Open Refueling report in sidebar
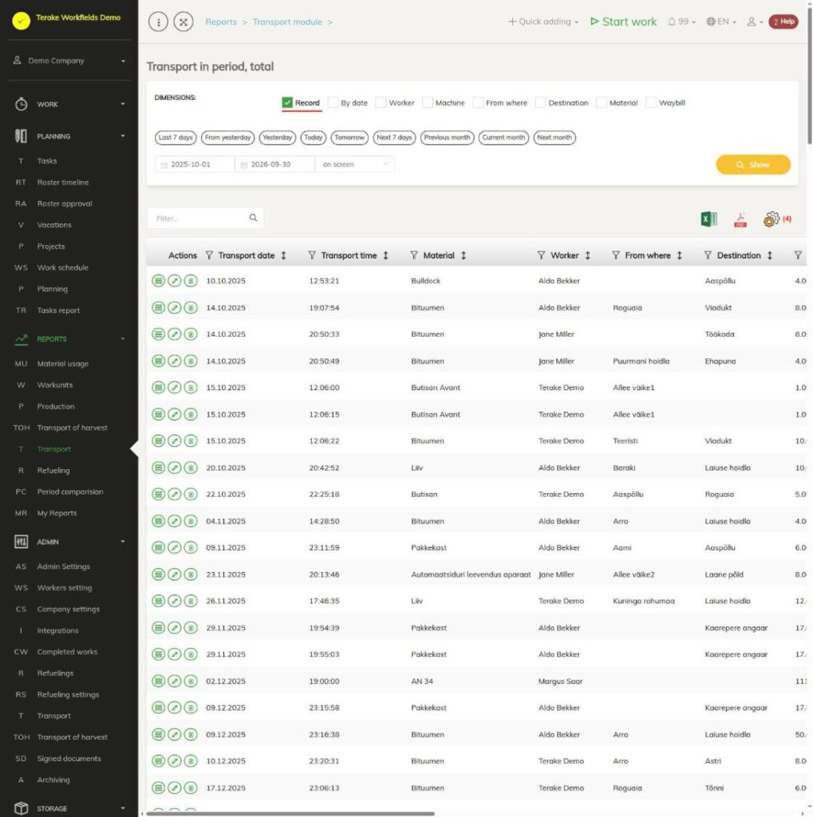This screenshot has height=817, width=813. tap(53, 471)
